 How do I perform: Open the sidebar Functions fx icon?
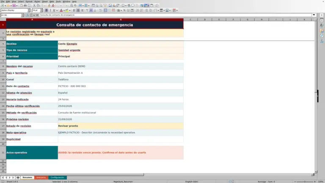(322, 41)
